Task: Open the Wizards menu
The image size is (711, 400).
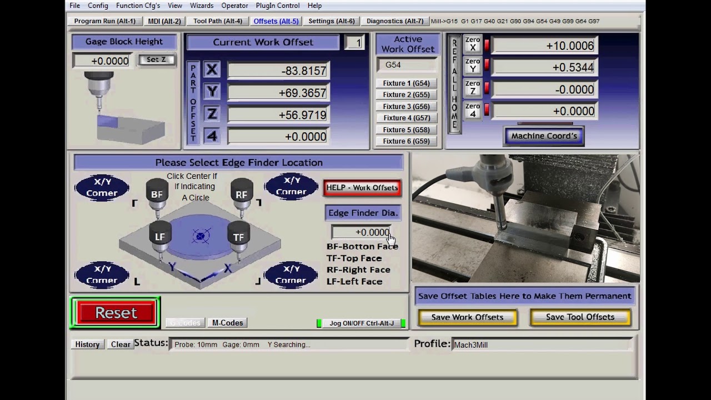Action: point(202,6)
